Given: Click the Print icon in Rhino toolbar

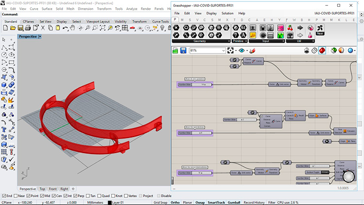Looking at the screenshot, I should point(28,28).
